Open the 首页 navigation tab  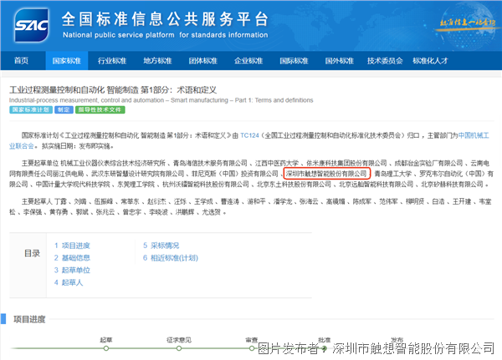pos(21,61)
